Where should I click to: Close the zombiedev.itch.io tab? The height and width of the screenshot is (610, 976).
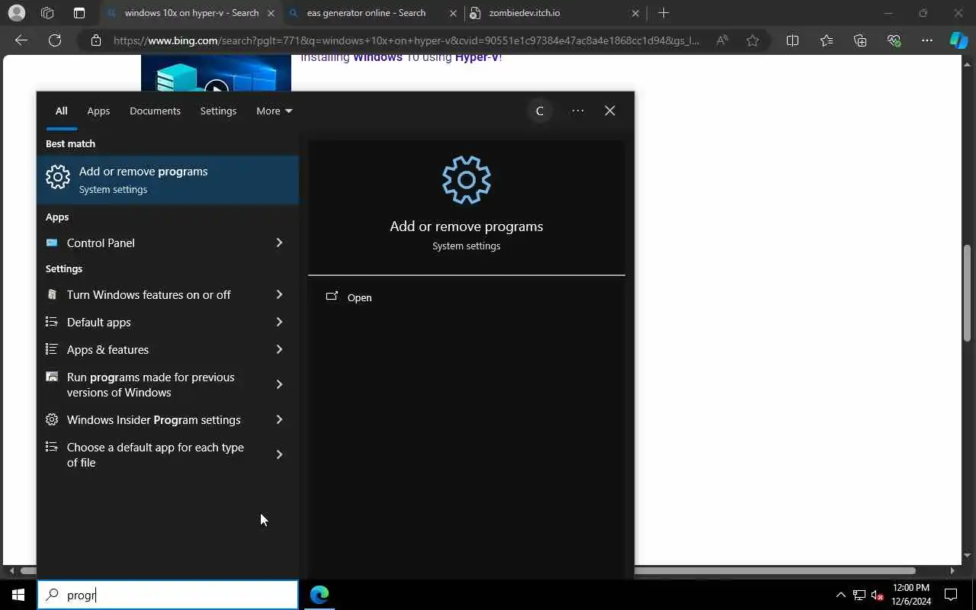636,13
